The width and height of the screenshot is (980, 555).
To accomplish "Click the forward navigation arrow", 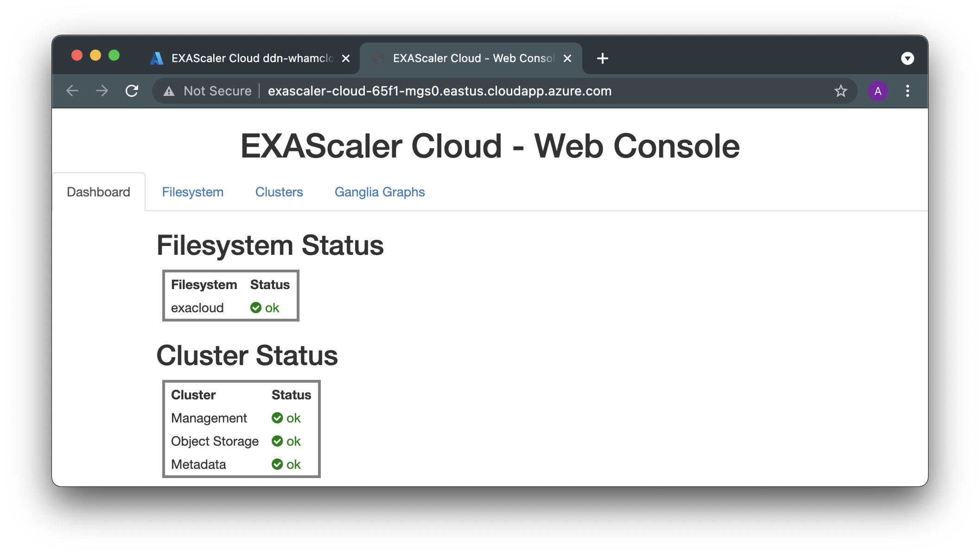I will [x=102, y=91].
